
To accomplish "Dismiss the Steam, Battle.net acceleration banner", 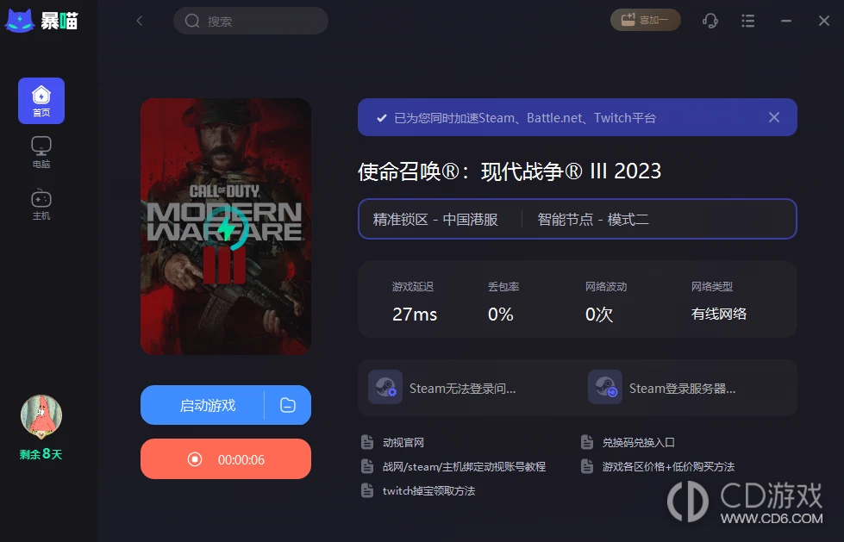I will (774, 117).
